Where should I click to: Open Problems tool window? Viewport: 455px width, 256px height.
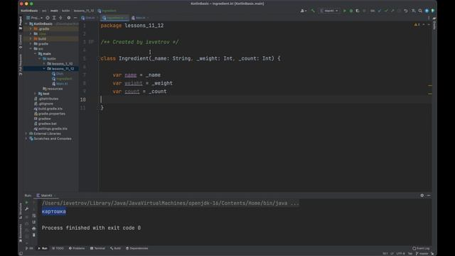point(77,248)
